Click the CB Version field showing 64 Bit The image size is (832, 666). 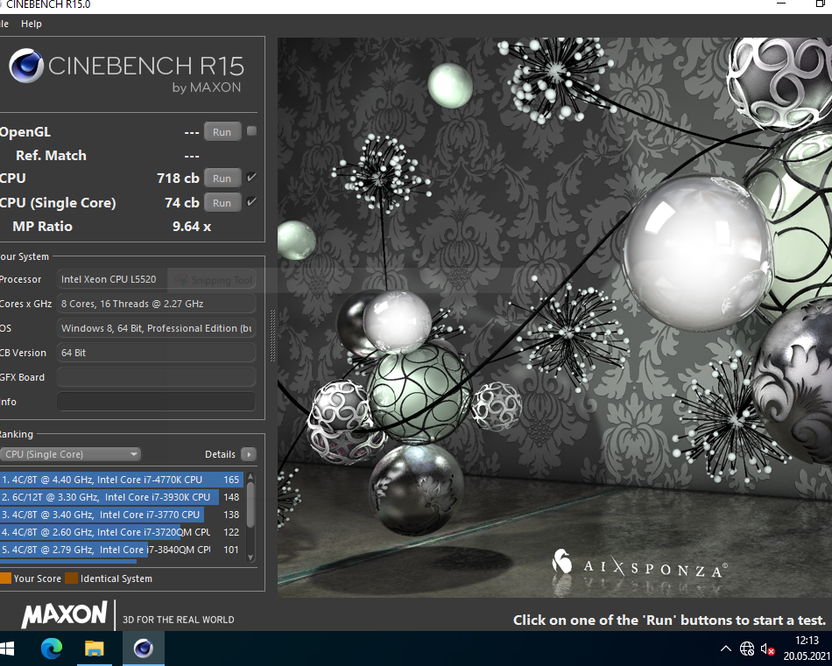coord(157,353)
